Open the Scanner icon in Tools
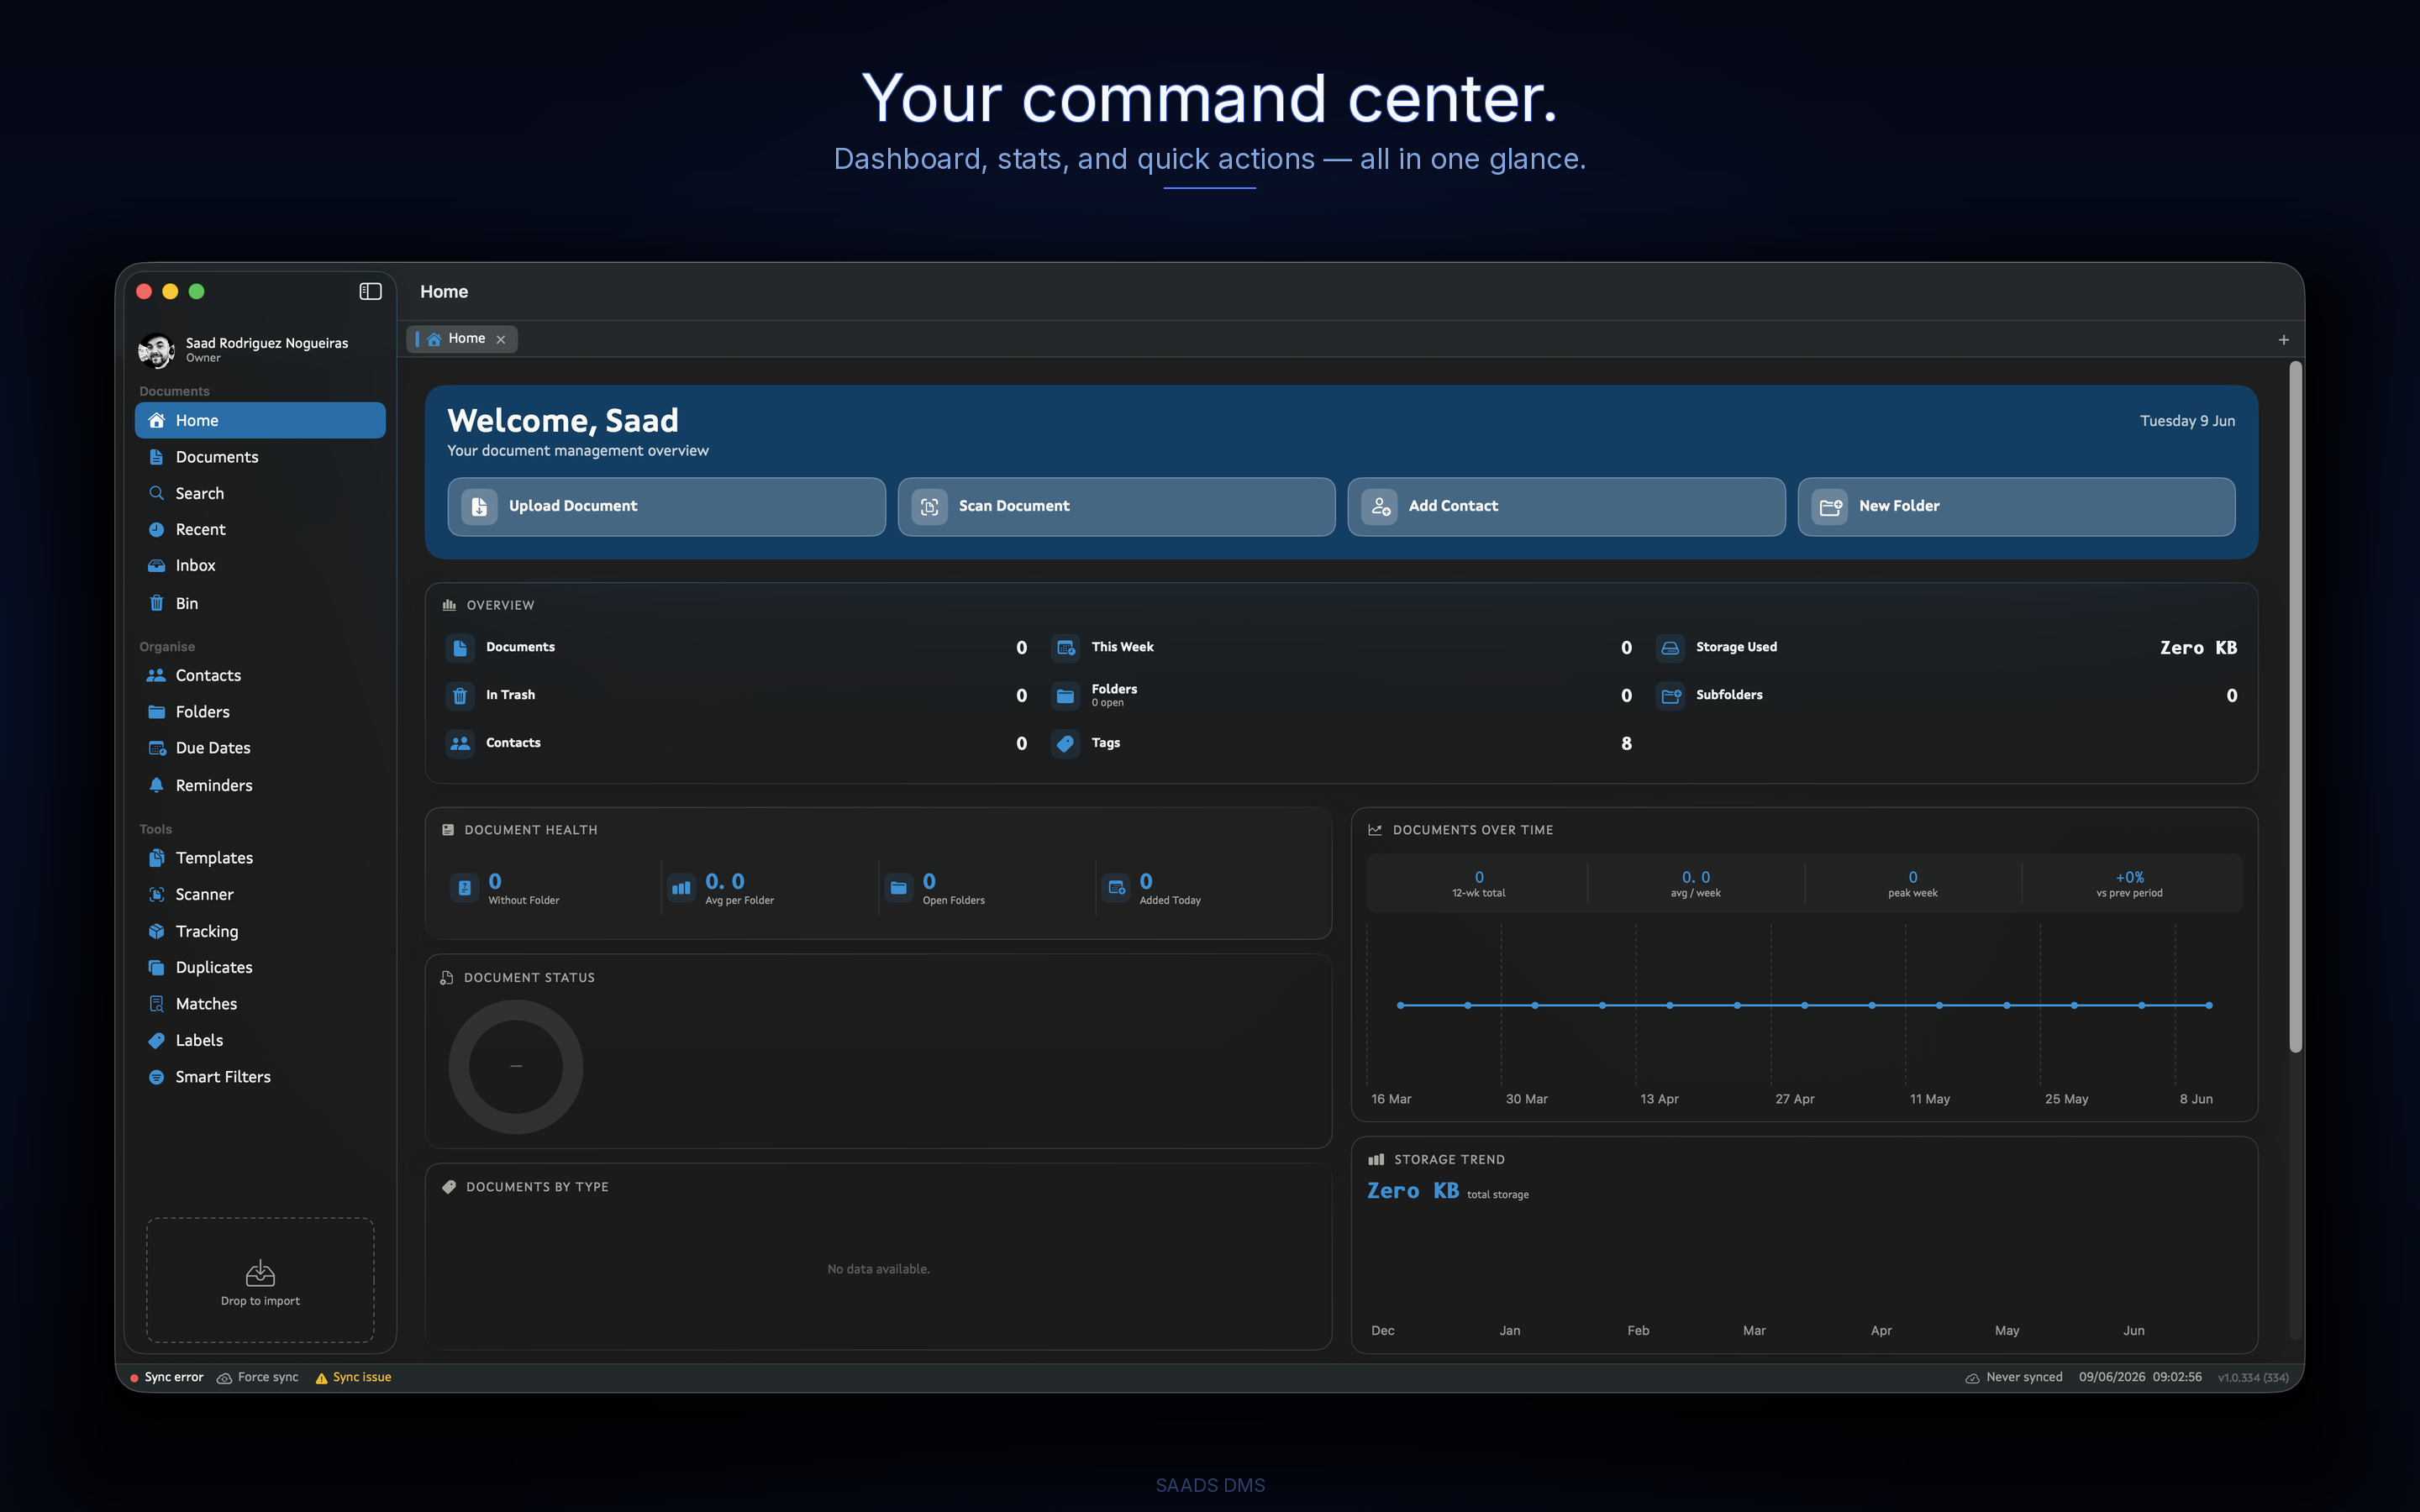This screenshot has width=2420, height=1512. (x=156, y=894)
